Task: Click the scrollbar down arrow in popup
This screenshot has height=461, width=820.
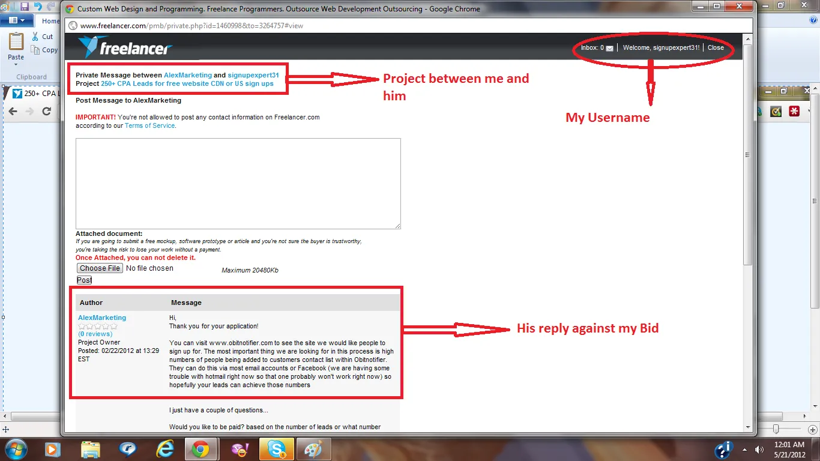Action: [747, 427]
